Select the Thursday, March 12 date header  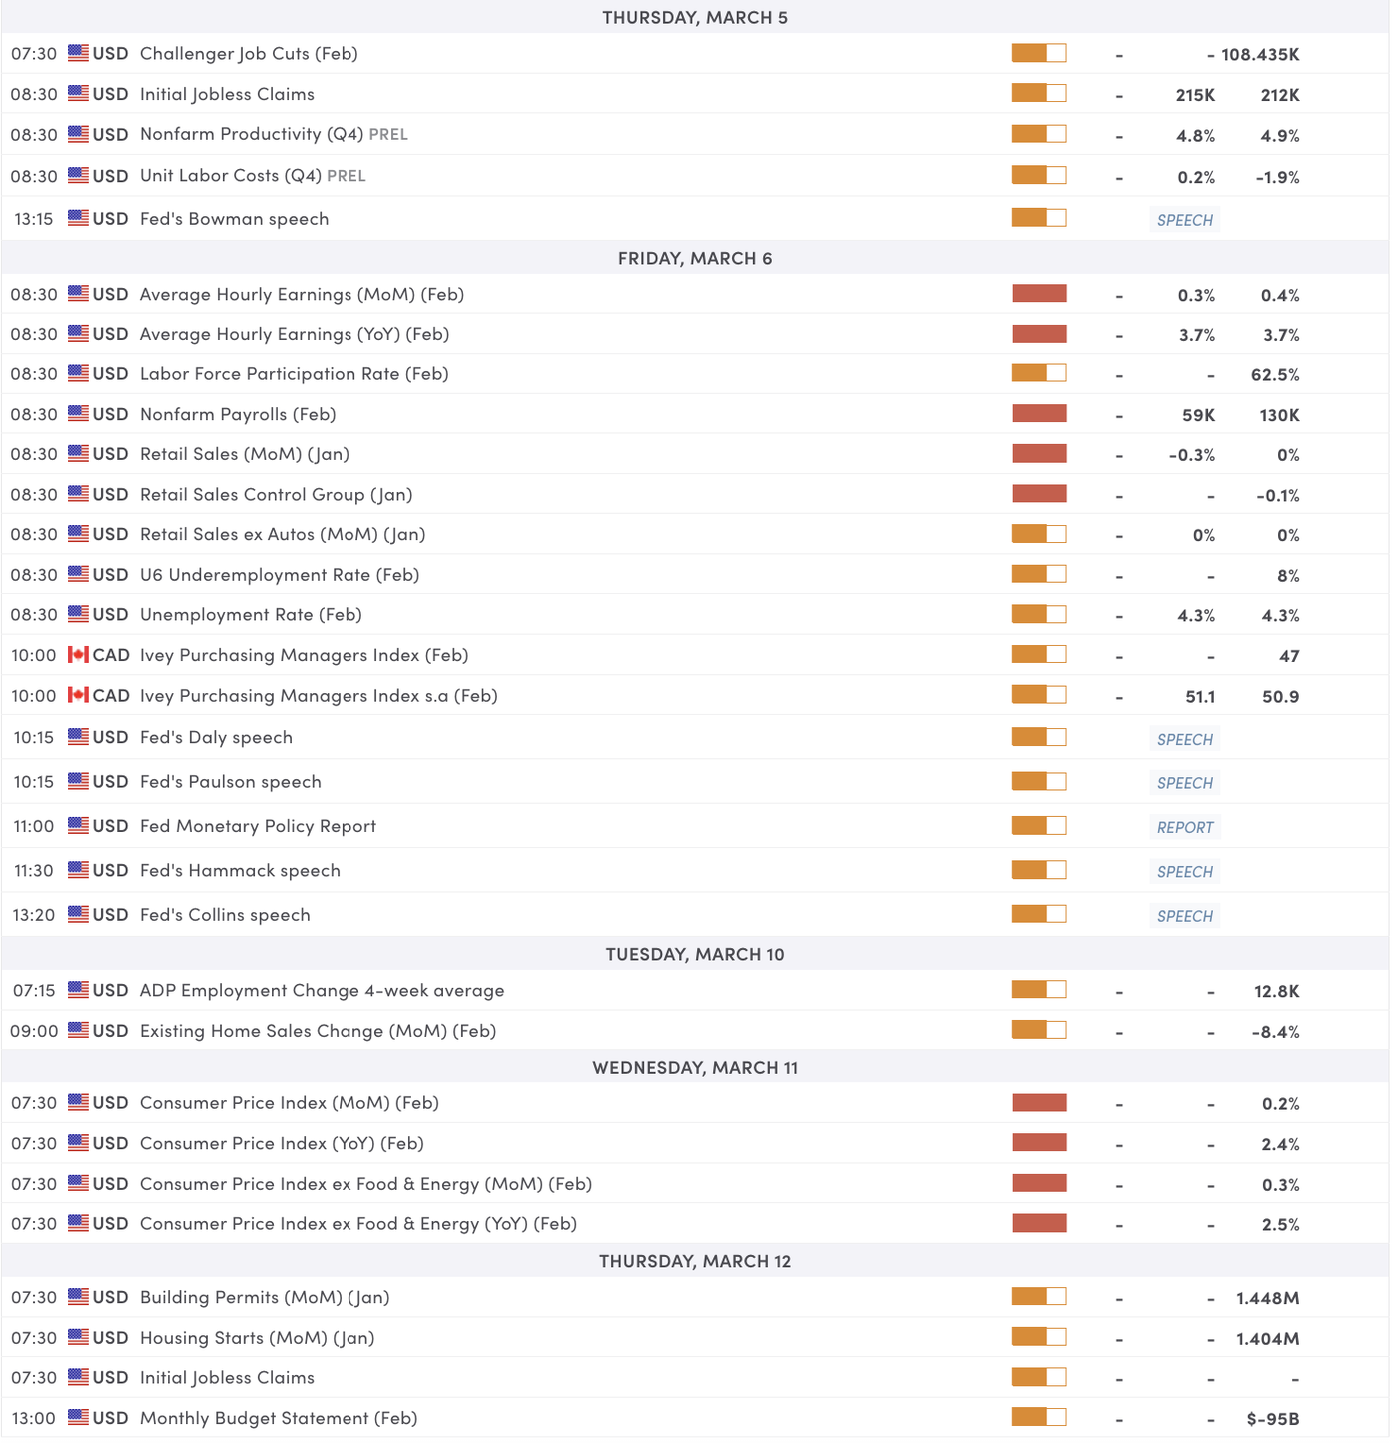pyautogui.click(x=695, y=1261)
